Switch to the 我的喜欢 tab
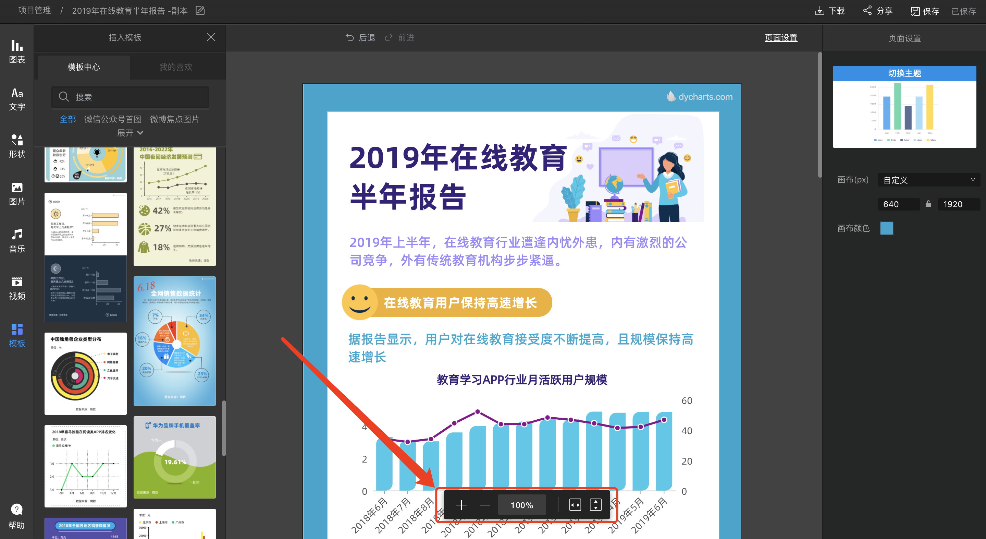The width and height of the screenshot is (986, 539). click(x=176, y=67)
